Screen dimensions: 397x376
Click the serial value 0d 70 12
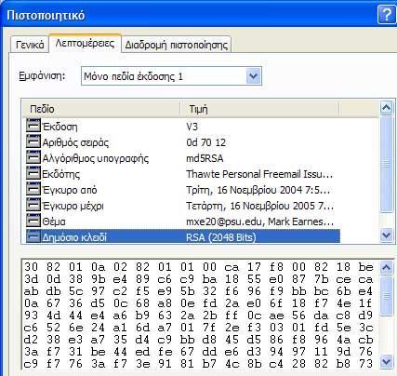tap(206, 142)
